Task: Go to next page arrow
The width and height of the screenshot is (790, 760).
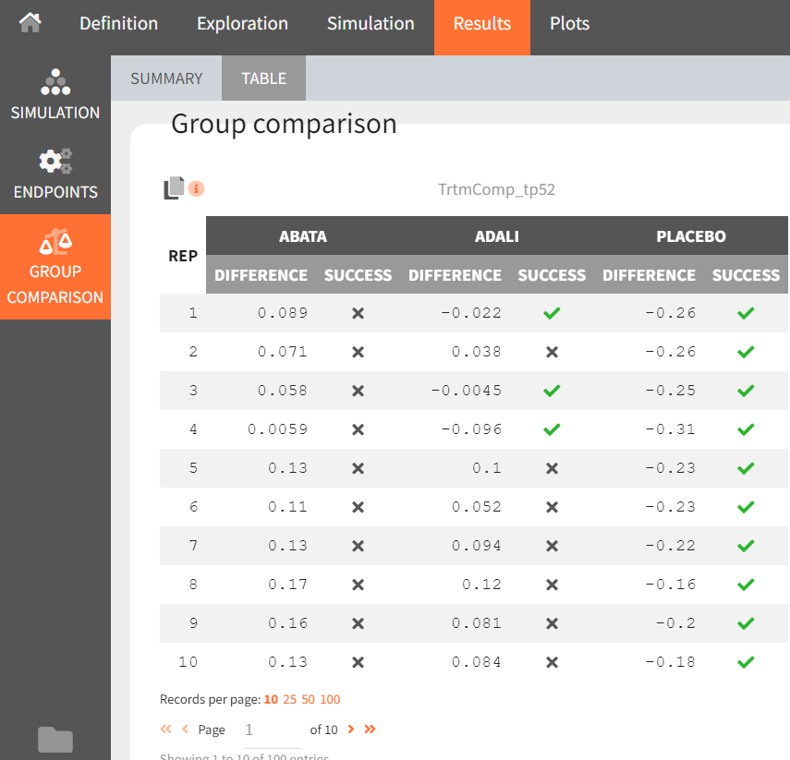Action: pyautogui.click(x=351, y=730)
